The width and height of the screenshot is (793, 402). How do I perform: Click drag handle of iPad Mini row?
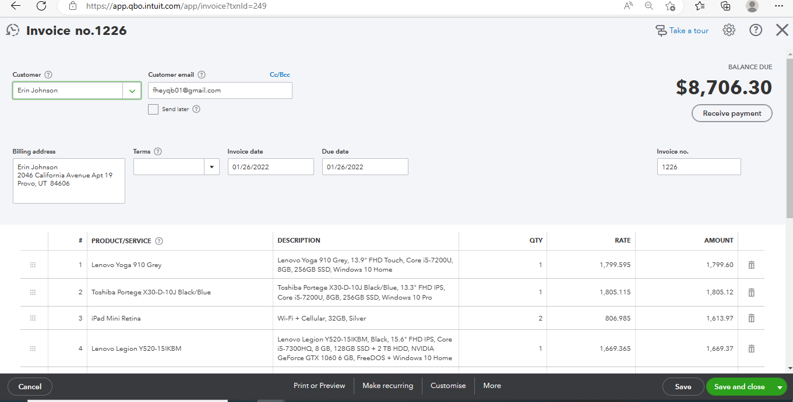coord(33,318)
